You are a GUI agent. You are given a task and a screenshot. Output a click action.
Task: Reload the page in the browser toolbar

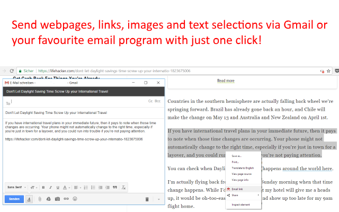[12, 70]
